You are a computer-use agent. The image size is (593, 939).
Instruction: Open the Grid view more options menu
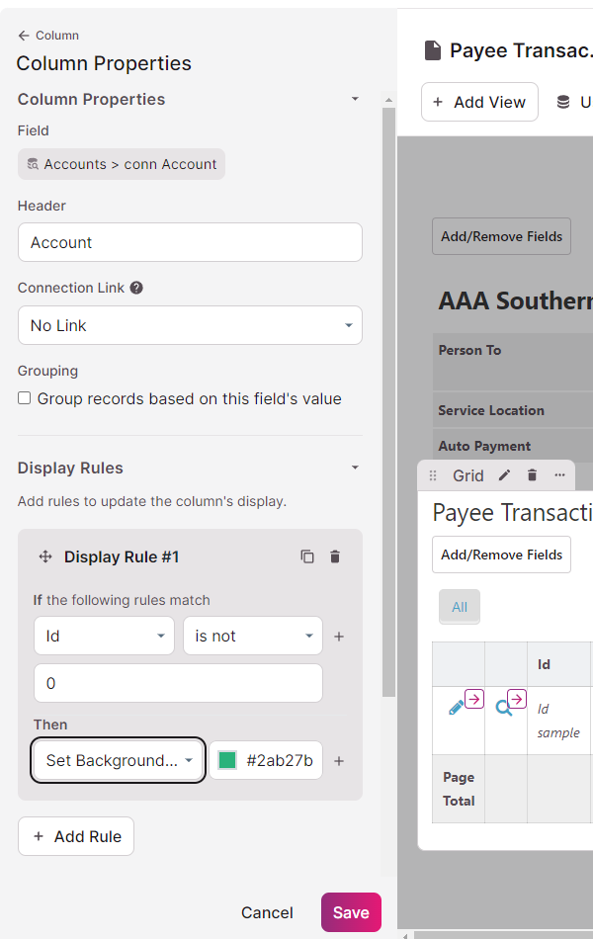coord(559,475)
